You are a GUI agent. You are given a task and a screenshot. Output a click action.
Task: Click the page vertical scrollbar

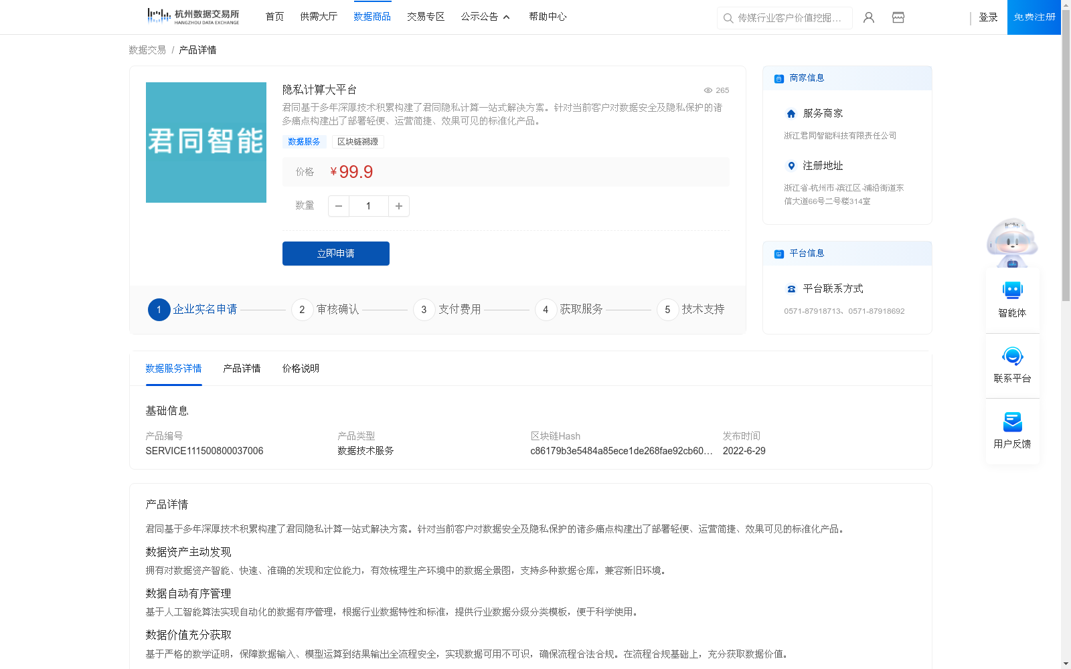click(x=1066, y=154)
